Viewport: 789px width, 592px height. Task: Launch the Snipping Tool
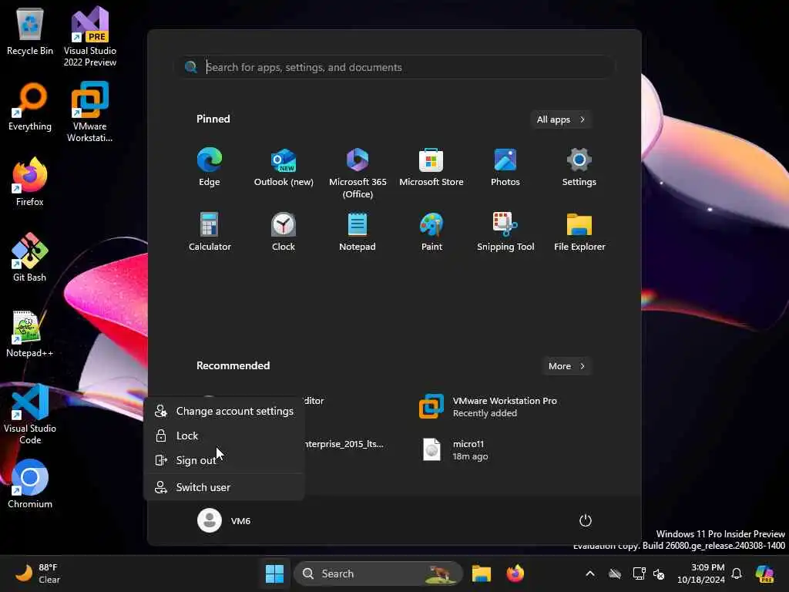505,231
